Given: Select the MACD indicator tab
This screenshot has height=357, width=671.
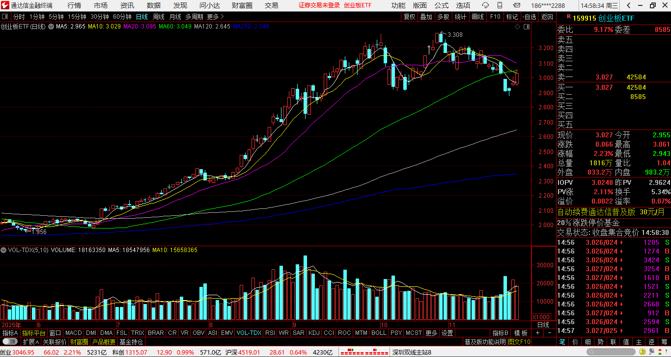Looking at the screenshot, I should tap(73, 333).
